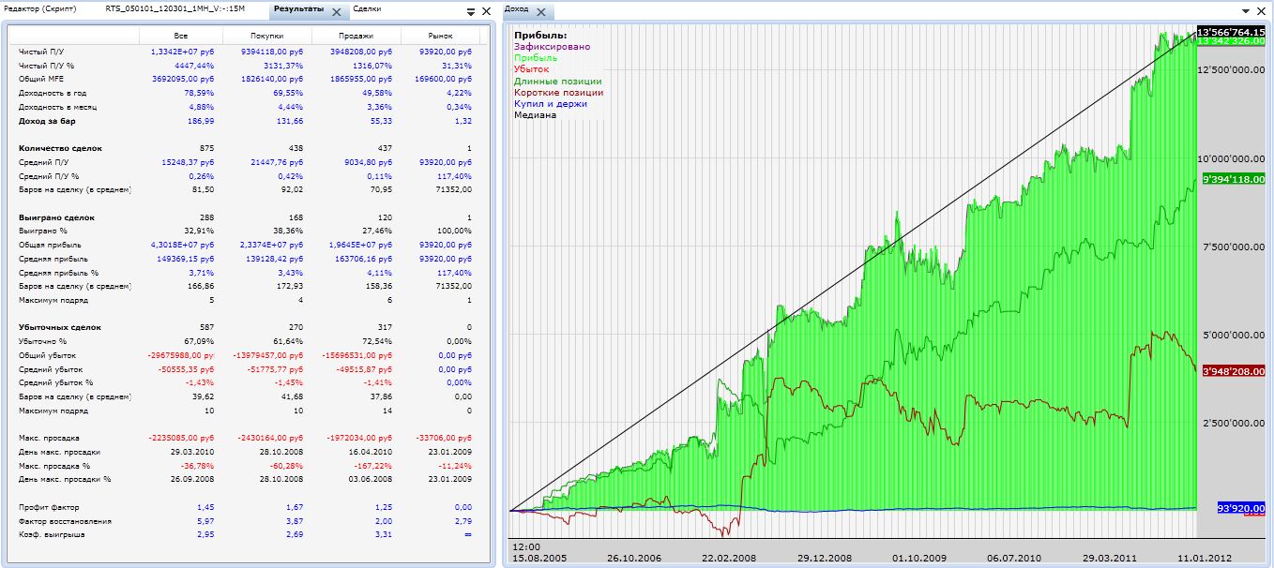Close the right chart panel
The image size is (1274, 568).
(x=1260, y=12)
